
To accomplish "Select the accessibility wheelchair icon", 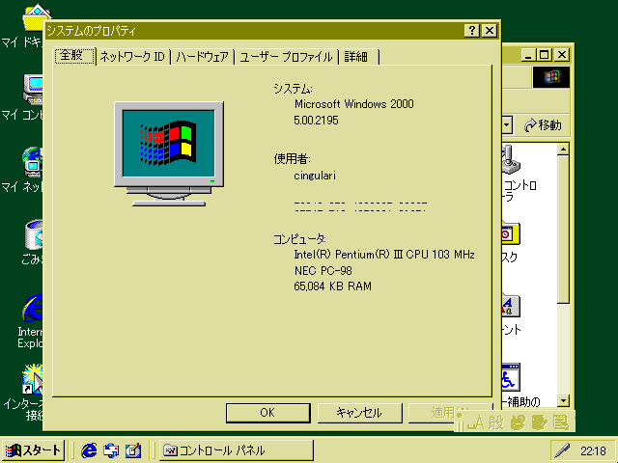I will coord(511,377).
